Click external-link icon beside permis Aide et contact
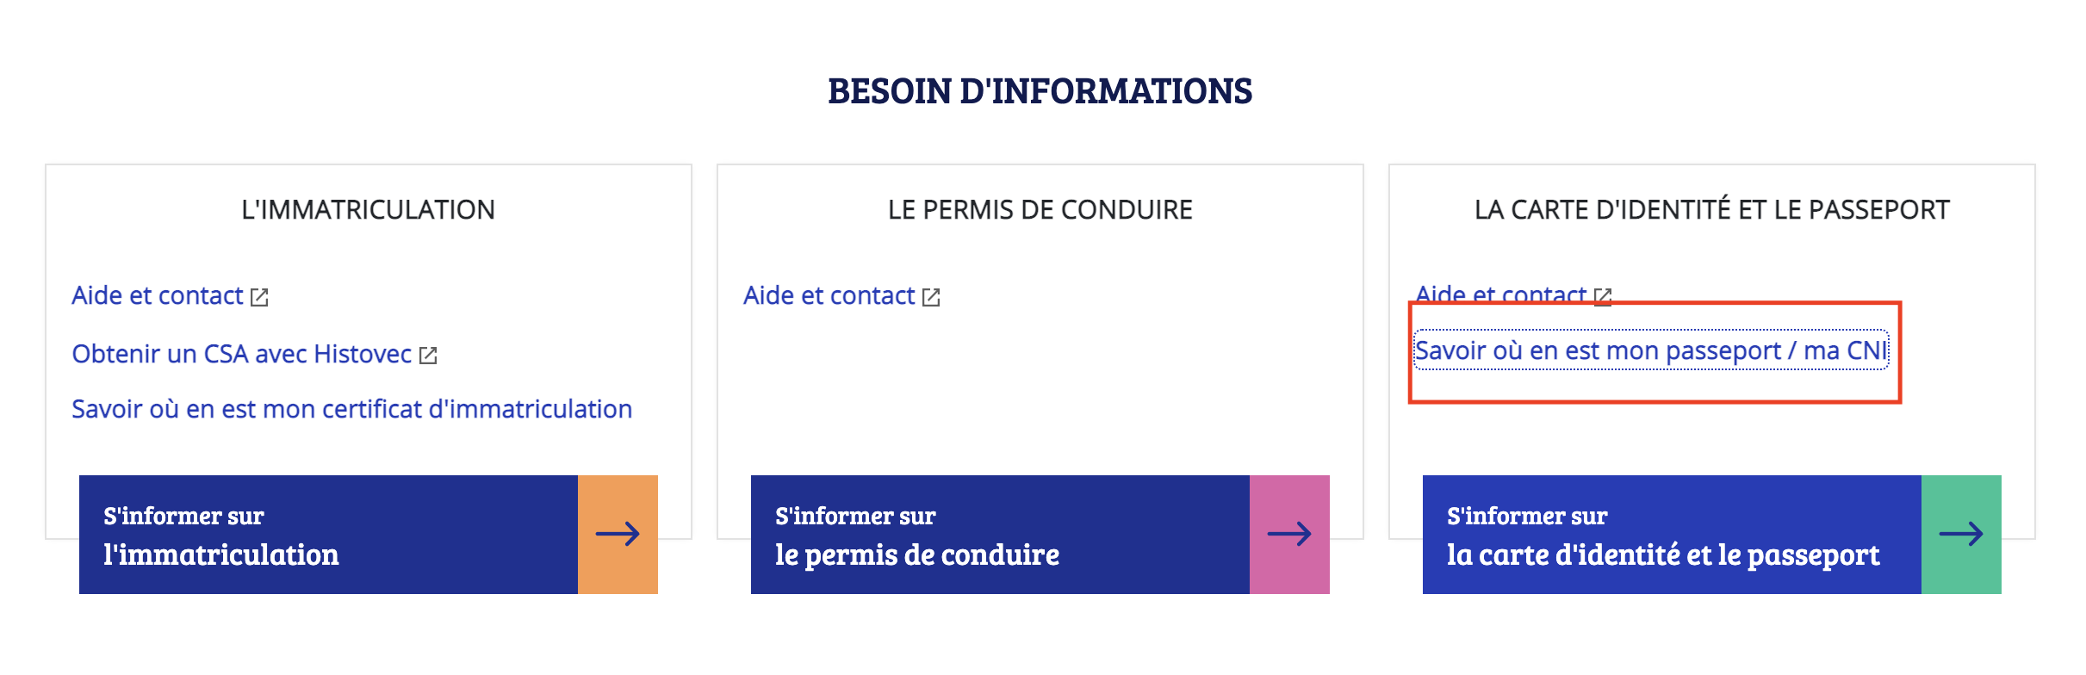2086x675 pixels. [931, 297]
